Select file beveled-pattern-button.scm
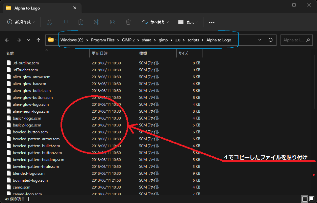 (37, 152)
